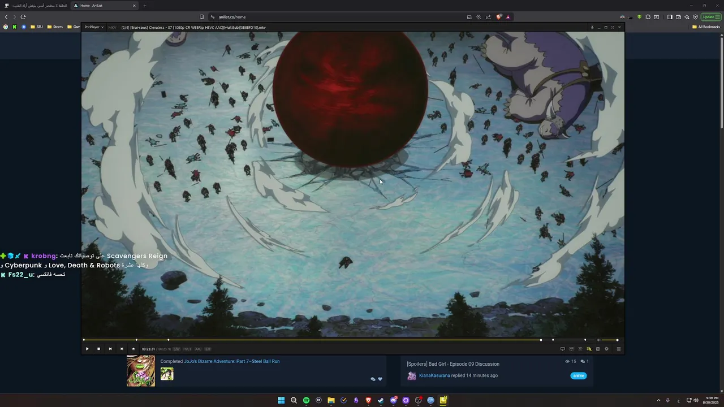Open PotPlayer subtitle/caption screen icon
The width and height of the screenshot is (724, 407).
562,349
